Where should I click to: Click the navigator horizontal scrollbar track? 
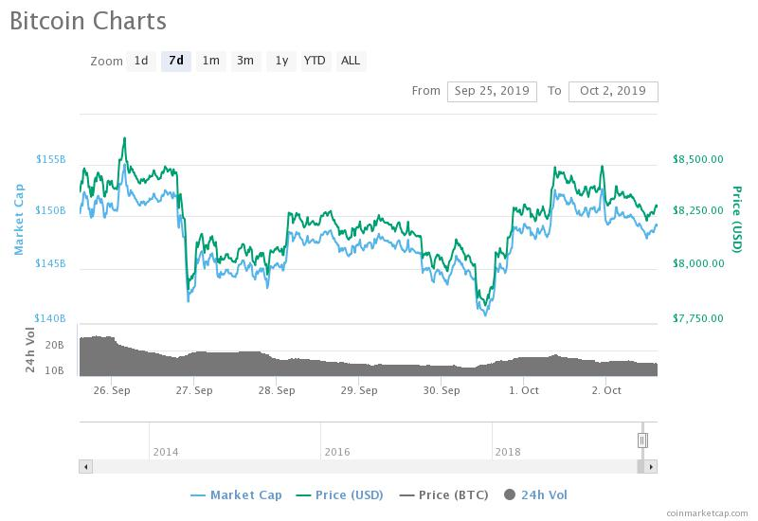pyautogui.click(x=365, y=467)
